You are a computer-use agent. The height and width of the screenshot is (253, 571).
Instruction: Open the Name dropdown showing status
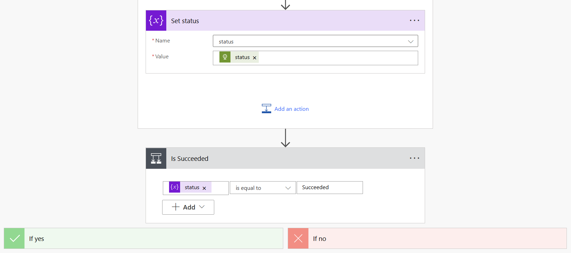[315, 41]
